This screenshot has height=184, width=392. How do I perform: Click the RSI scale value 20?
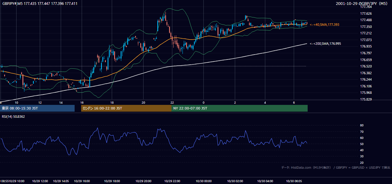click(x=362, y=163)
